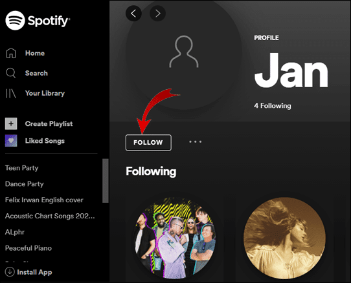This screenshot has width=351, height=283.
Task: Open Acoustic Chart Songs playlist
Action: (x=50, y=216)
